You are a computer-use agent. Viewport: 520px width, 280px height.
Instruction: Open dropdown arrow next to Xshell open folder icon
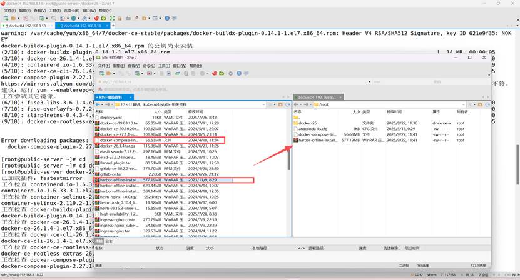pos(18,18)
